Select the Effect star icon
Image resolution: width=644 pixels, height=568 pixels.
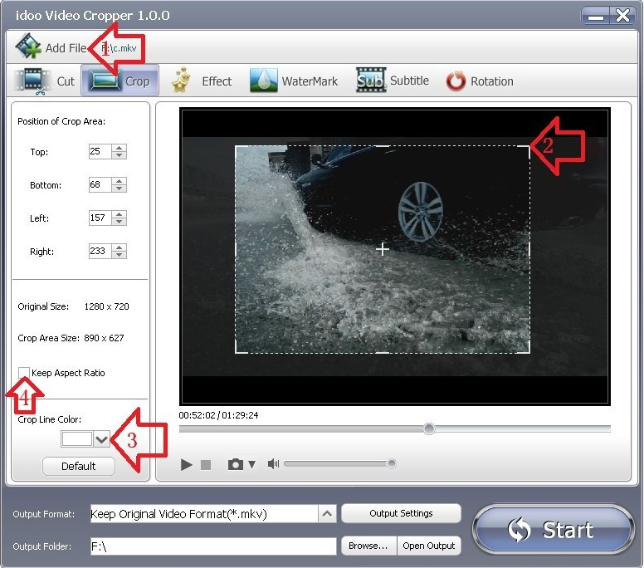(x=183, y=81)
